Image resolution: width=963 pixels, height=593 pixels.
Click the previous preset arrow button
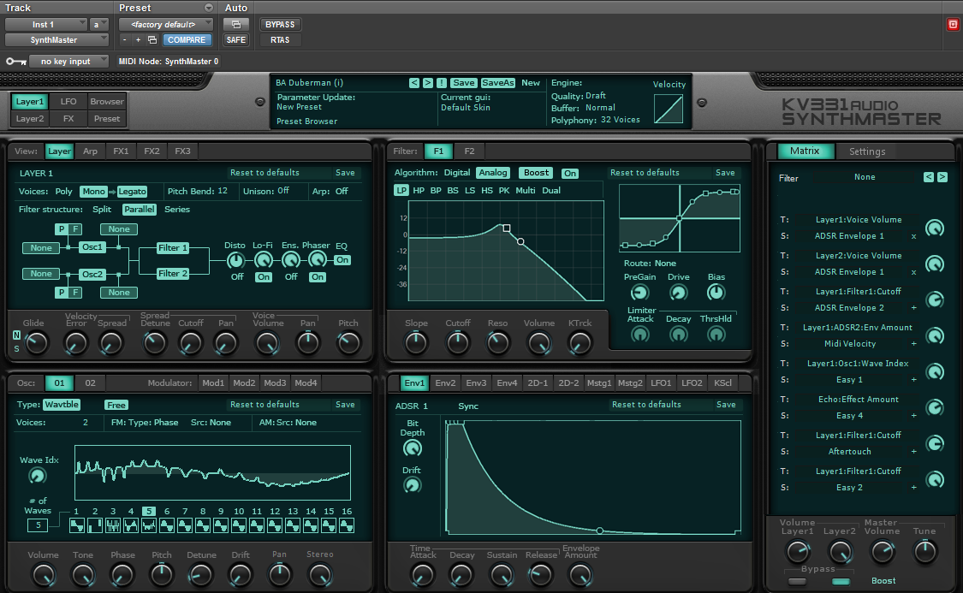[414, 83]
